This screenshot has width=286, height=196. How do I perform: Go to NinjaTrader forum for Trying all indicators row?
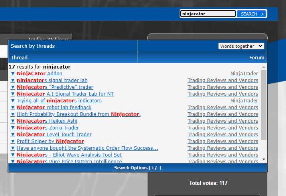pos(244,100)
